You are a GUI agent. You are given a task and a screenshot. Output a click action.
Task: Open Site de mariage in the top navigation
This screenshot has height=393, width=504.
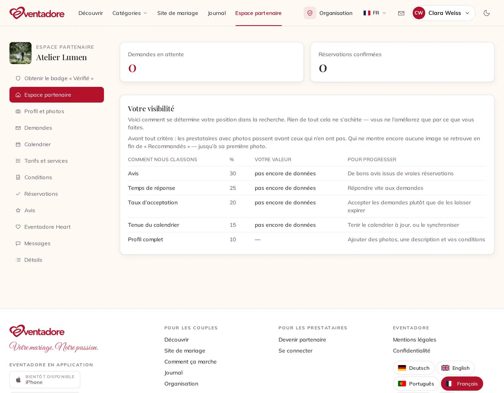click(178, 13)
